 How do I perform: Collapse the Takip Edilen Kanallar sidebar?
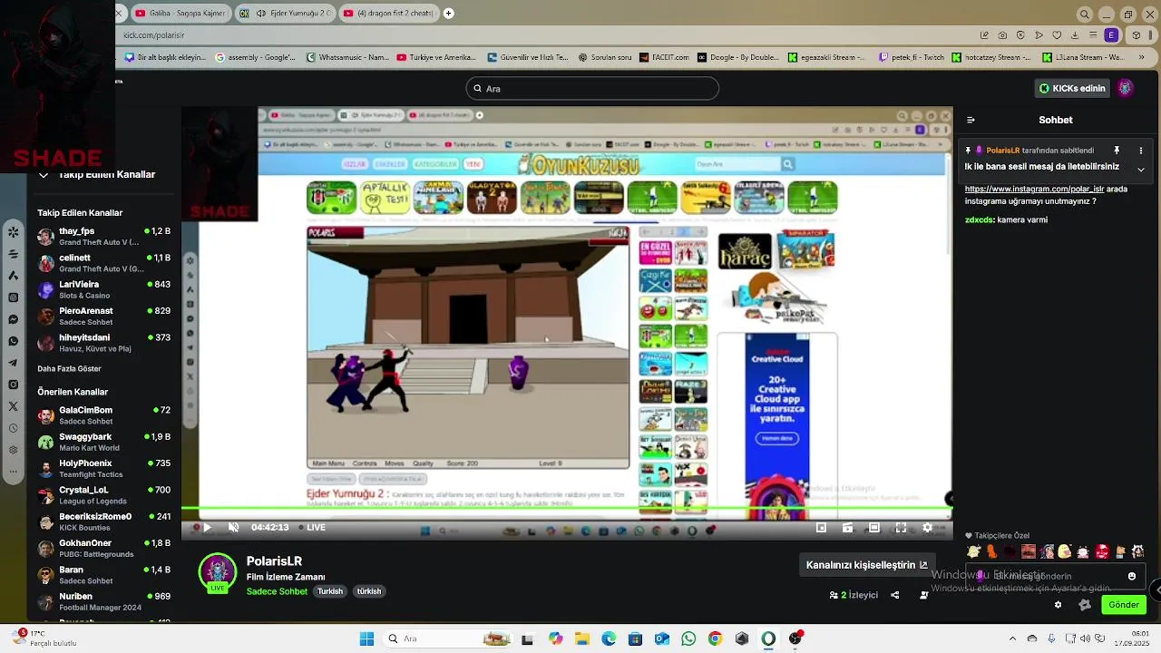(44, 175)
